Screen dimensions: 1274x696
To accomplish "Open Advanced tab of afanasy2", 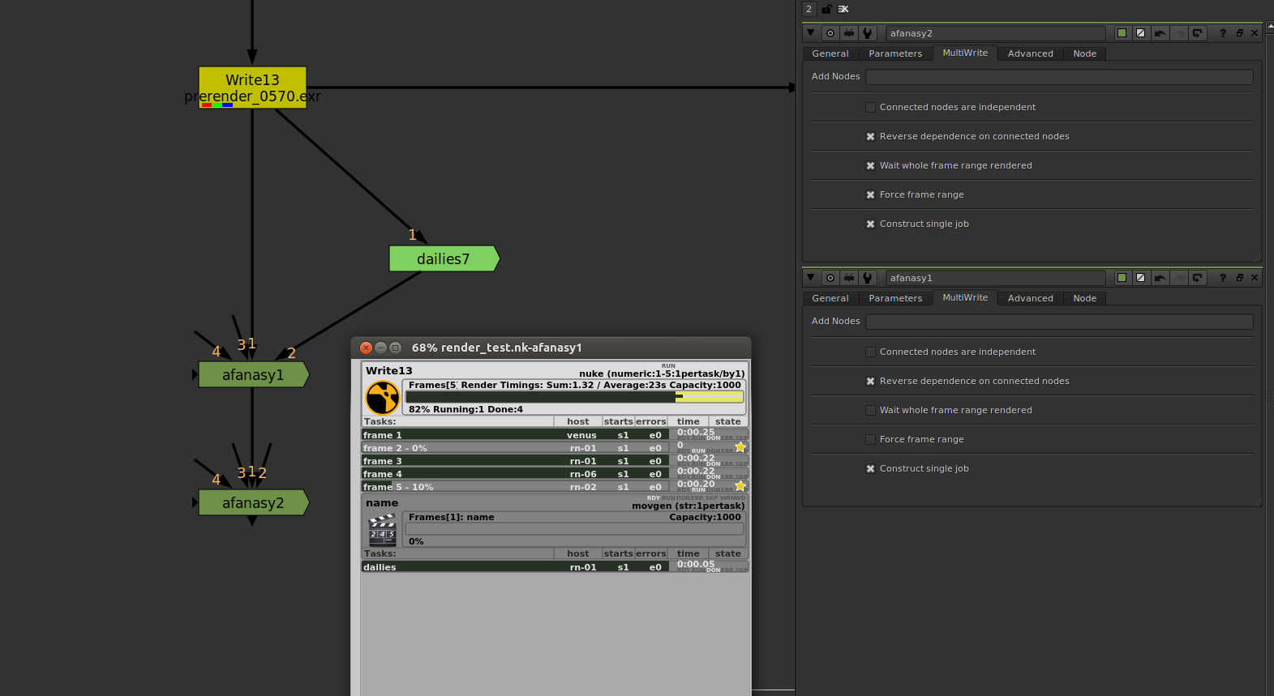I will point(1031,53).
